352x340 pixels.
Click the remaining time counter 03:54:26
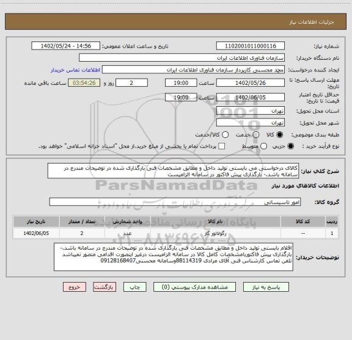84,83
